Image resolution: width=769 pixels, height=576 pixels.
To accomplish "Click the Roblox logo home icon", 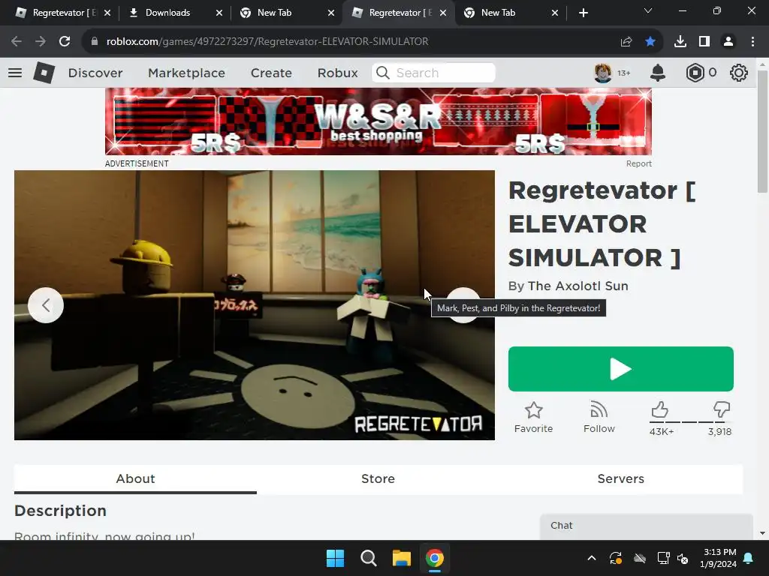I will [x=44, y=73].
